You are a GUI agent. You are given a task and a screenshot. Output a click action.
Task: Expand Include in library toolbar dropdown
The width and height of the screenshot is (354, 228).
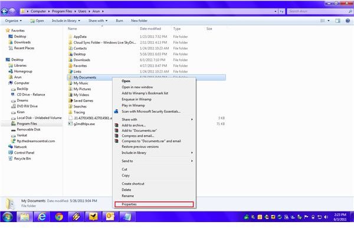(x=66, y=21)
